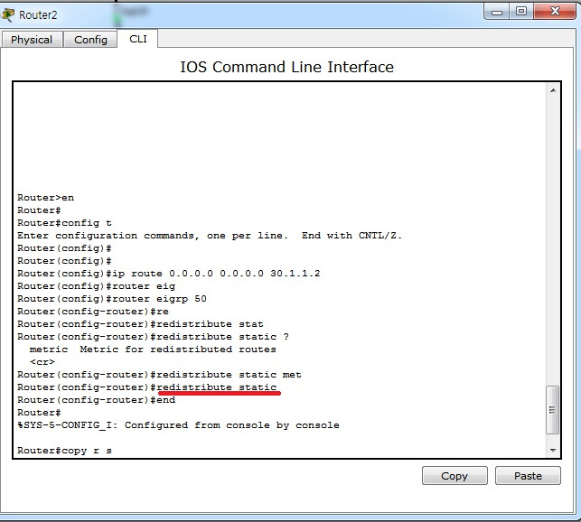Select the CLI tab

click(x=138, y=39)
